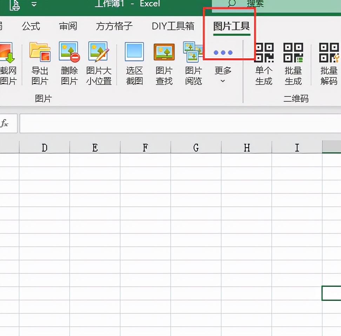Viewport: 341px width, 336px height.
Task: Open the 批量解码 batch decode tool
Action: click(328, 63)
